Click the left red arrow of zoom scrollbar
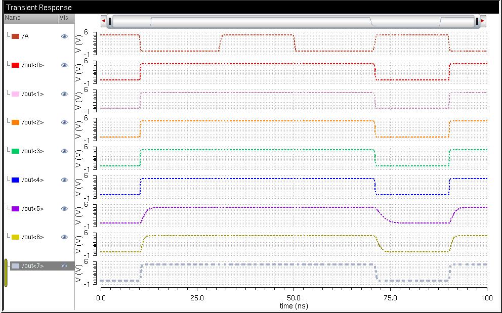502x313 pixels. point(103,21)
